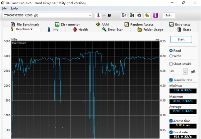The width and height of the screenshot is (201, 139).
Task: Click the Benchmark lightbulb icon
Action: click(x=12, y=29)
